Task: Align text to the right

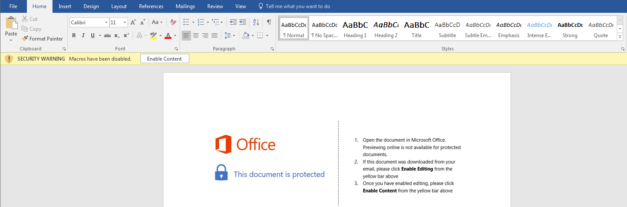Action: click(x=205, y=35)
